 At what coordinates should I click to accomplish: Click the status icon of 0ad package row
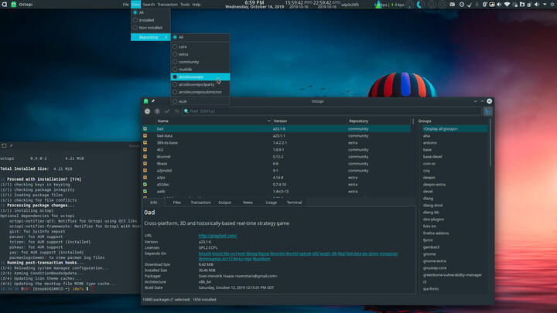click(x=145, y=129)
